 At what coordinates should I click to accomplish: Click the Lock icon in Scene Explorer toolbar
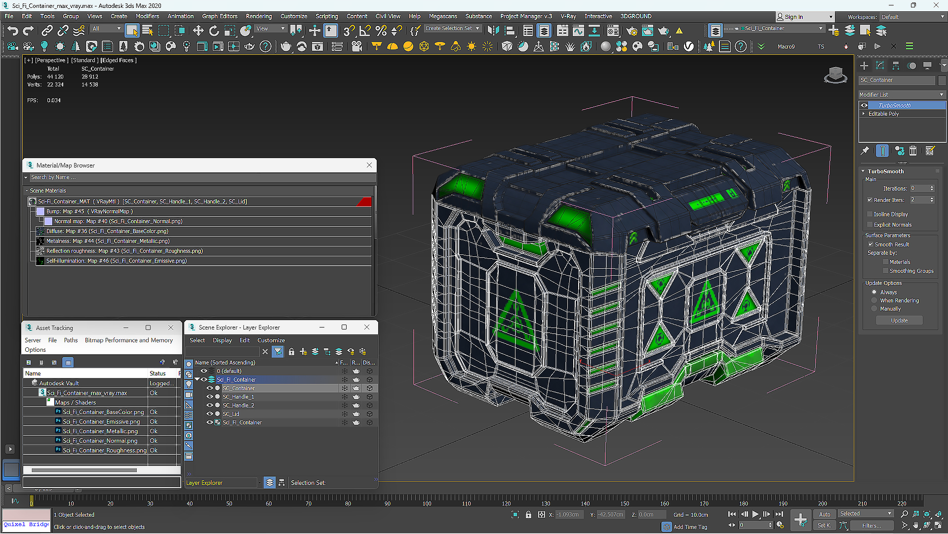pyautogui.click(x=291, y=352)
